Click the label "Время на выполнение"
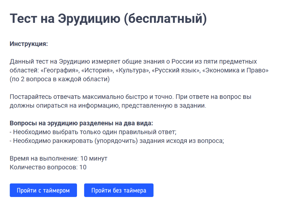Viewport: 282px width, 206px height. point(44,158)
